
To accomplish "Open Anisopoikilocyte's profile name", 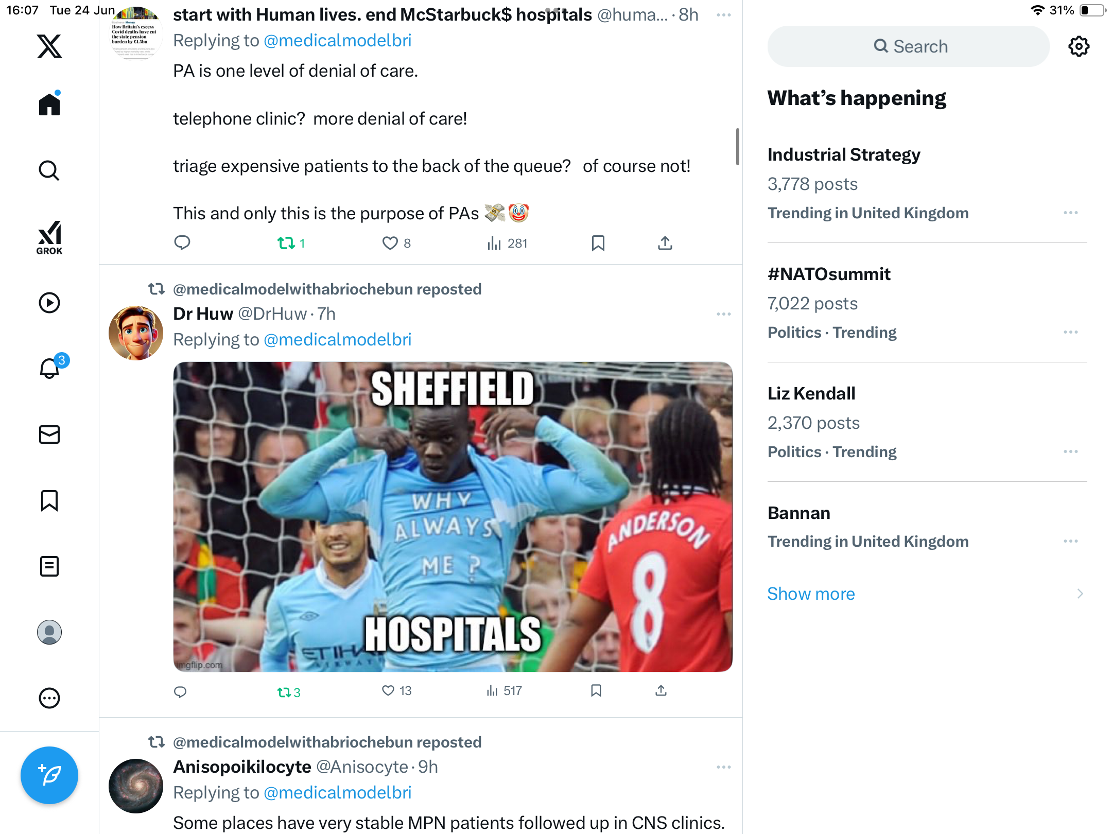I will click(242, 767).
